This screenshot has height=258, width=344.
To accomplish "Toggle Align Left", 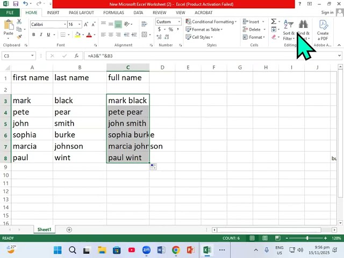I will [104, 34].
